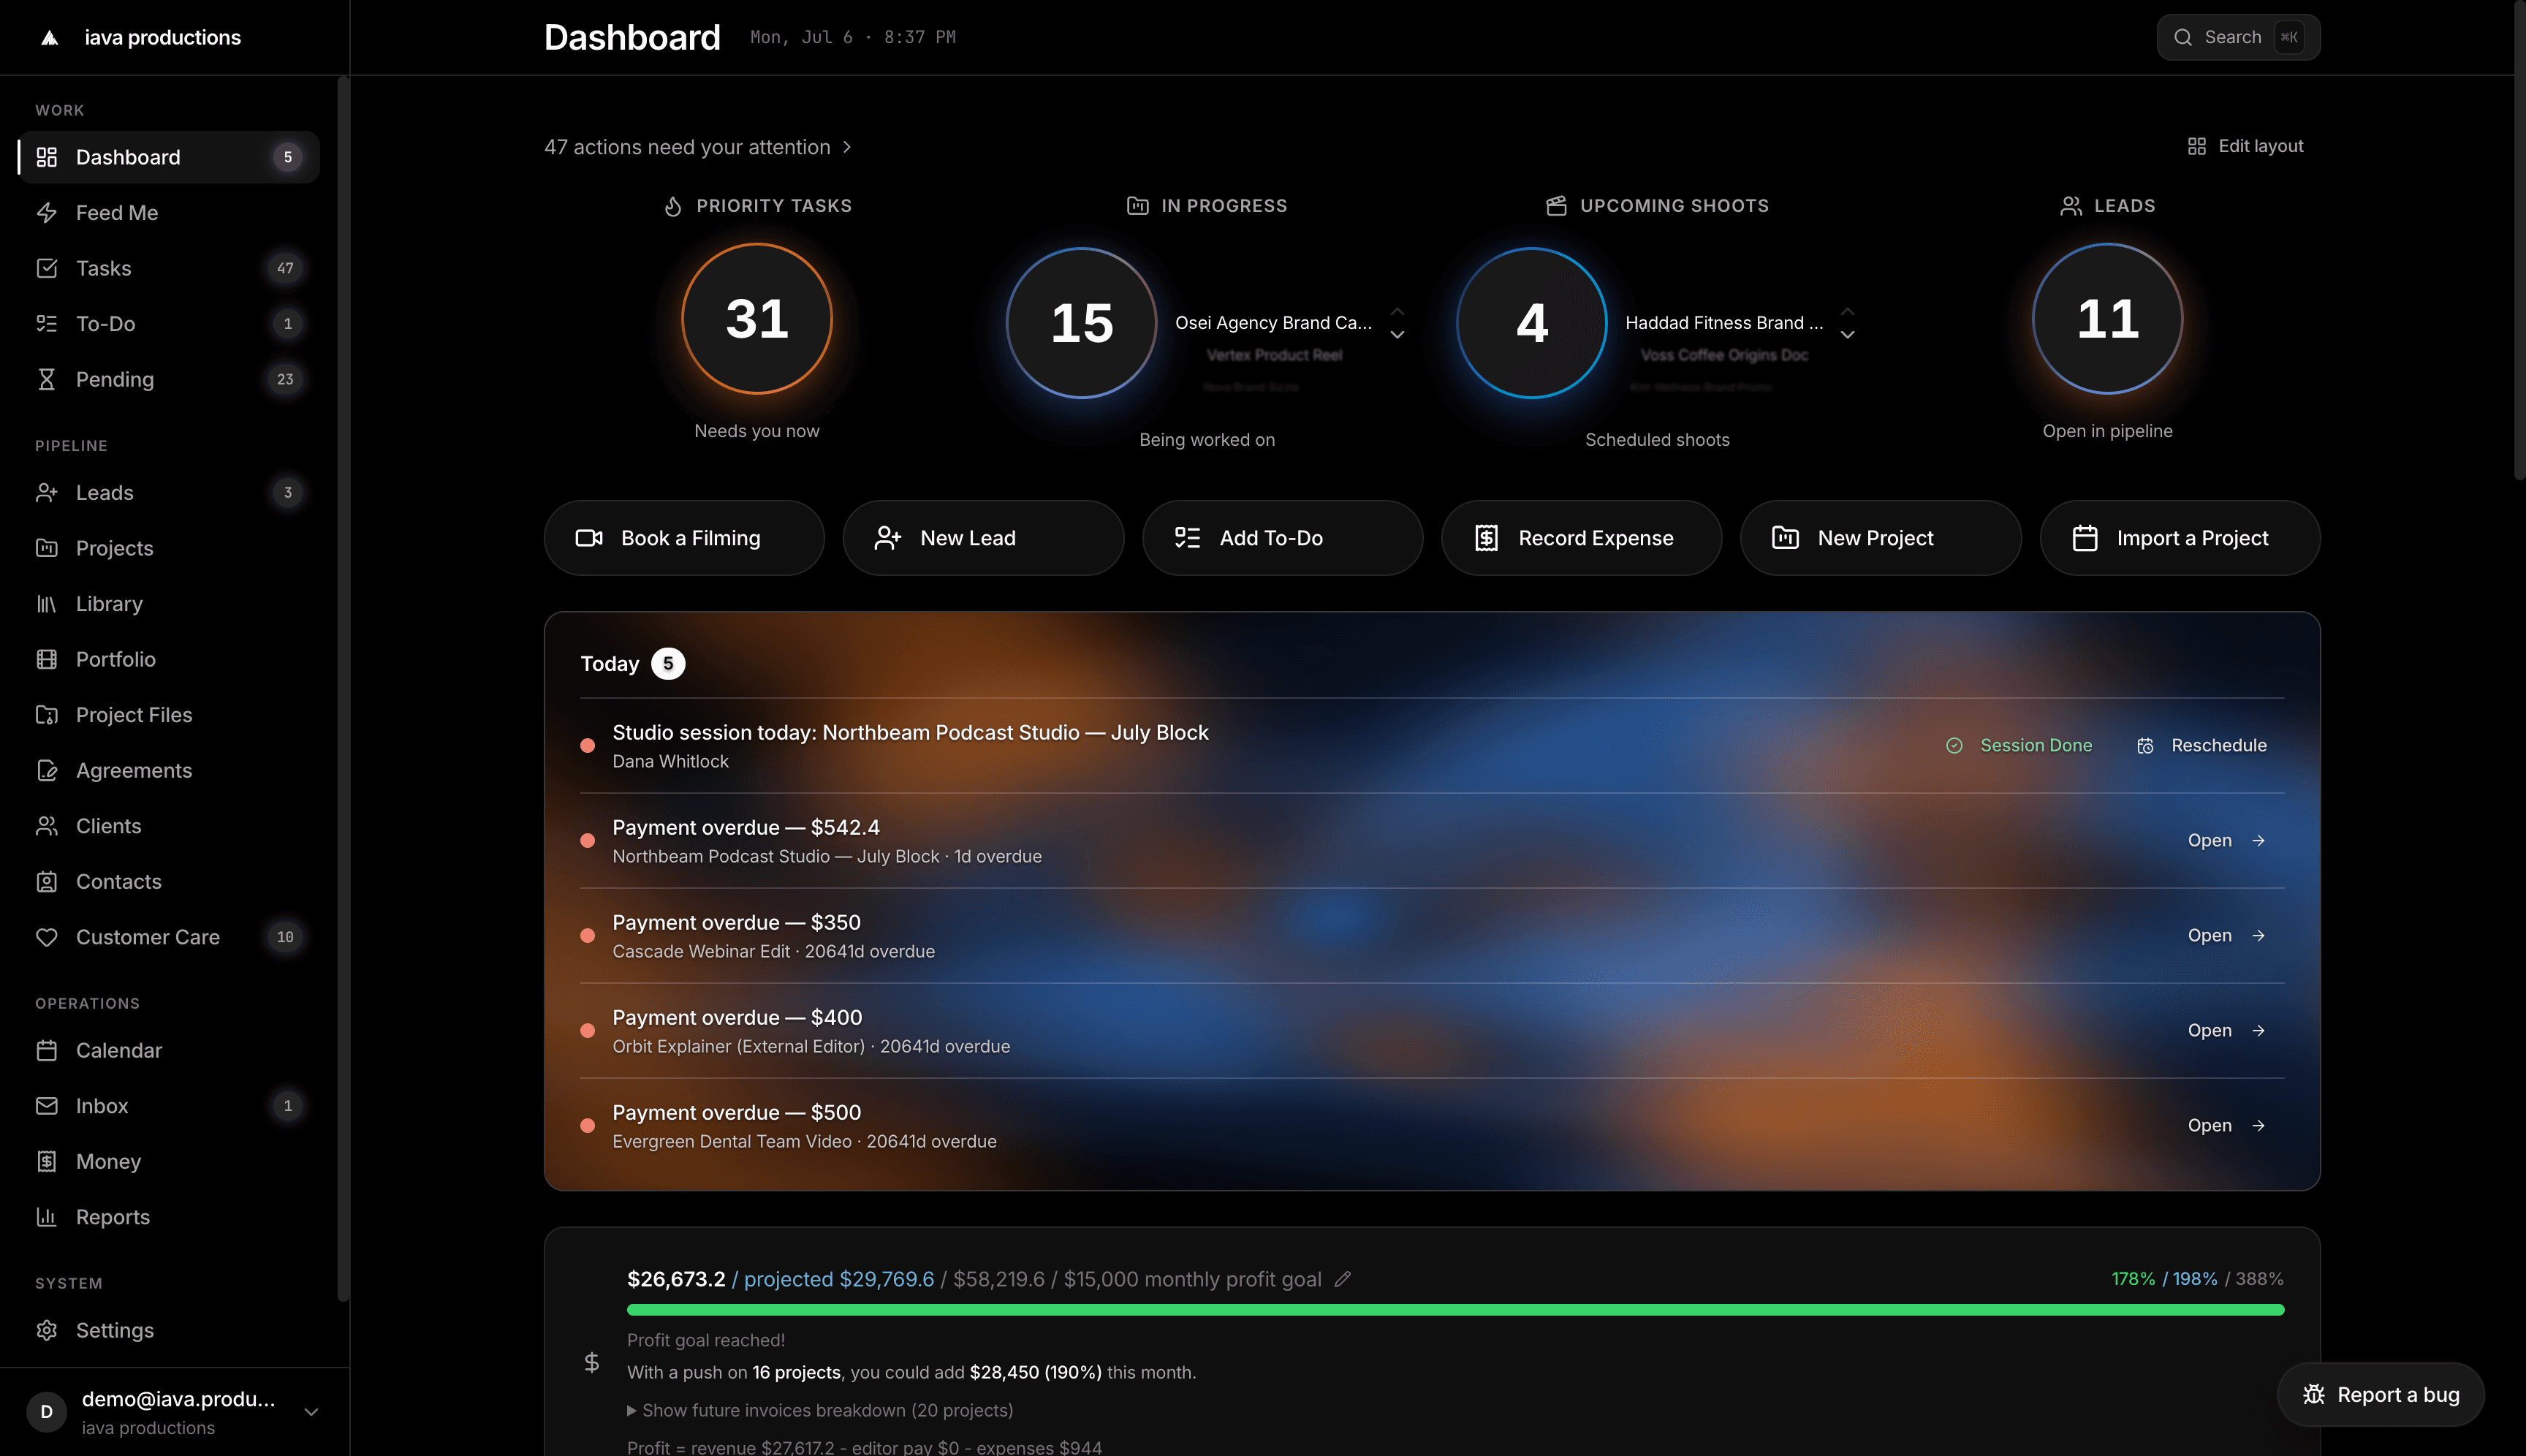Open the Money section
The image size is (2526, 1456).
click(x=169, y=1161)
